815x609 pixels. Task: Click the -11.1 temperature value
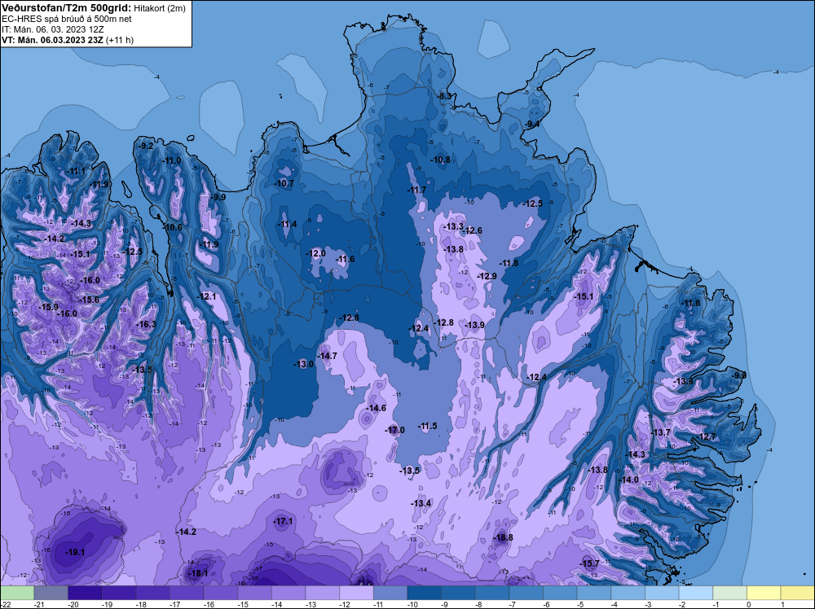pyautogui.click(x=76, y=171)
